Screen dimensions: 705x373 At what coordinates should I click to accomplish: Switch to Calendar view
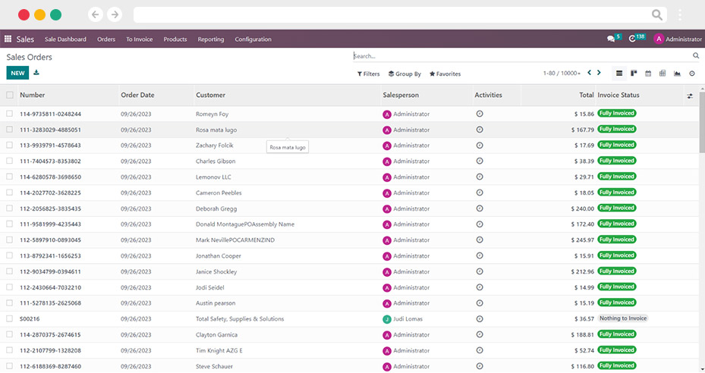[x=648, y=74]
